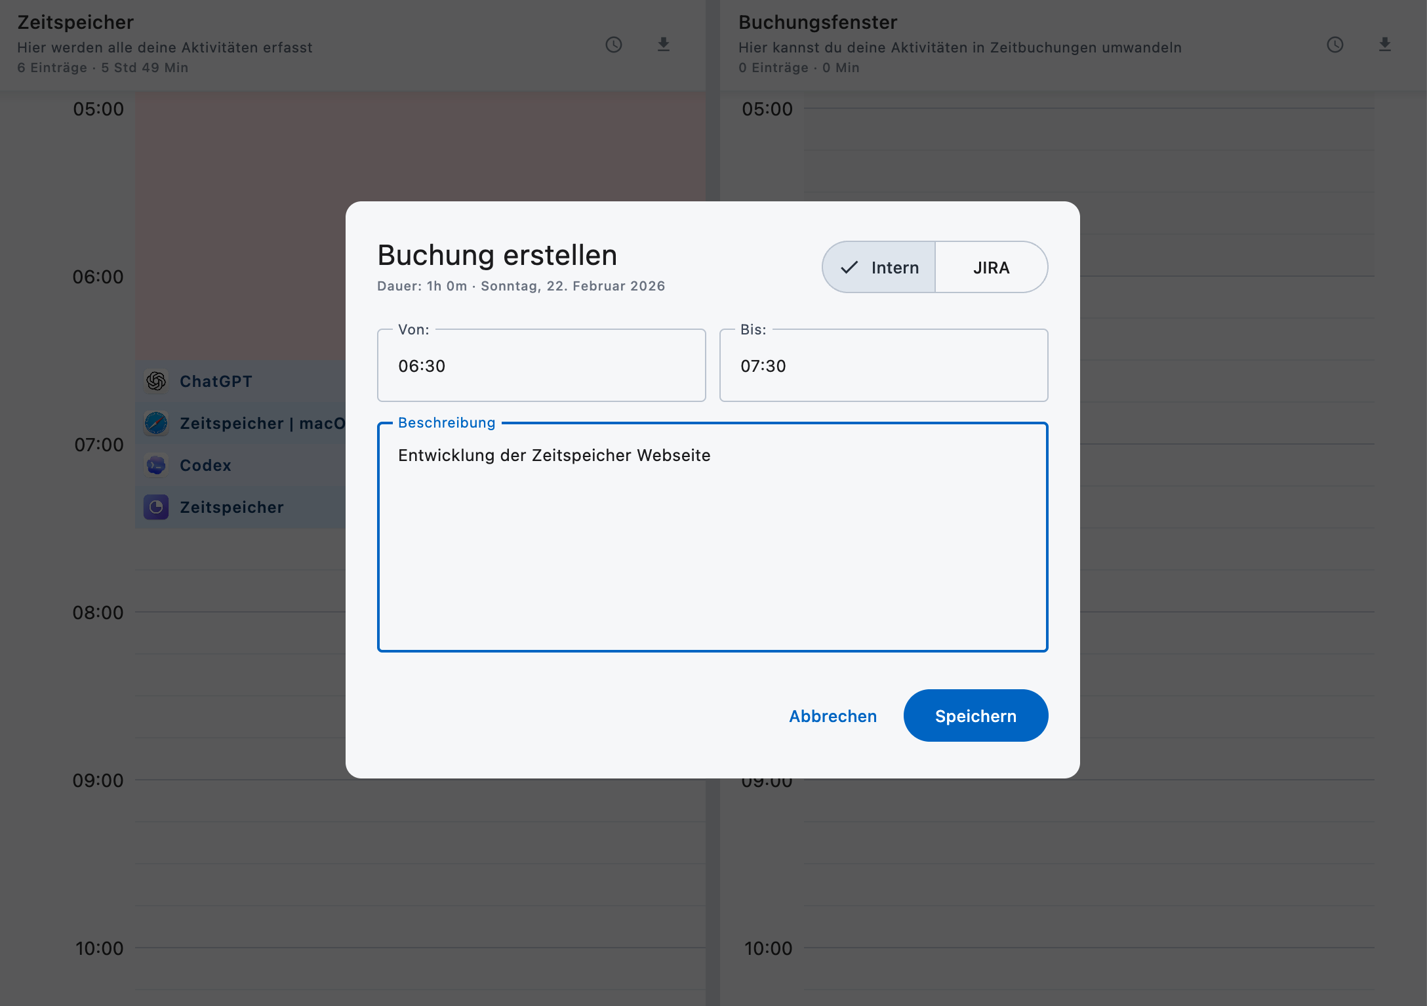Click the Von start time field

pyautogui.click(x=541, y=366)
